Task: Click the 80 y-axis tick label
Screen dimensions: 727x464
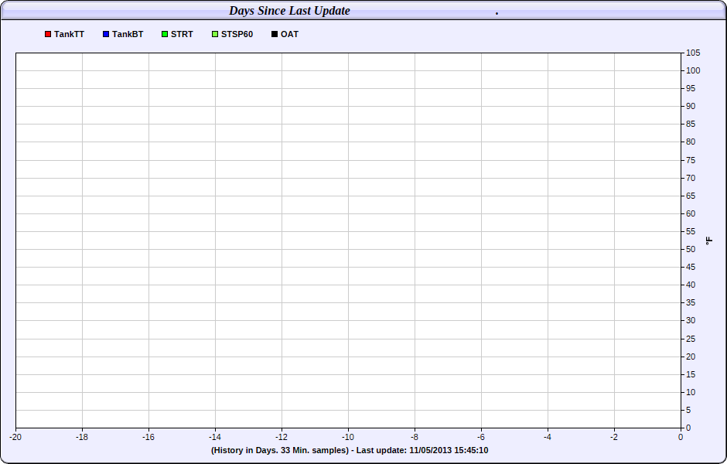Action: pyautogui.click(x=691, y=142)
